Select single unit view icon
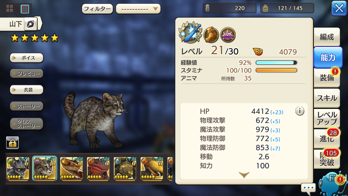348x196 pixels. (25, 9)
